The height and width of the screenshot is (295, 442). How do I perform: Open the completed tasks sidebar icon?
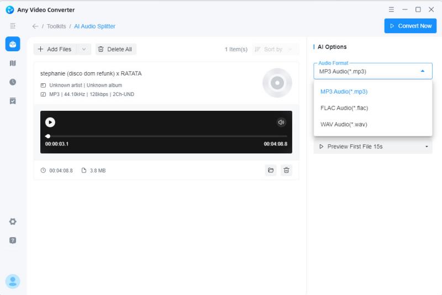pyautogui.click(x=13, y=101)
